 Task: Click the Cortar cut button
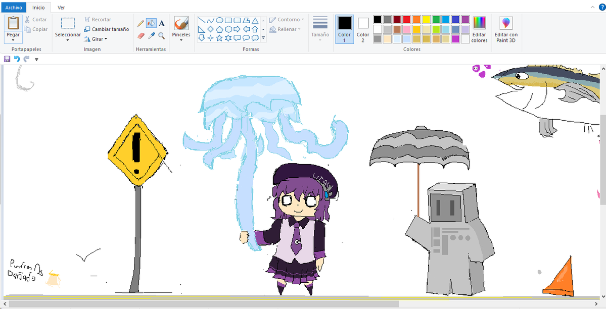[36, 19]
